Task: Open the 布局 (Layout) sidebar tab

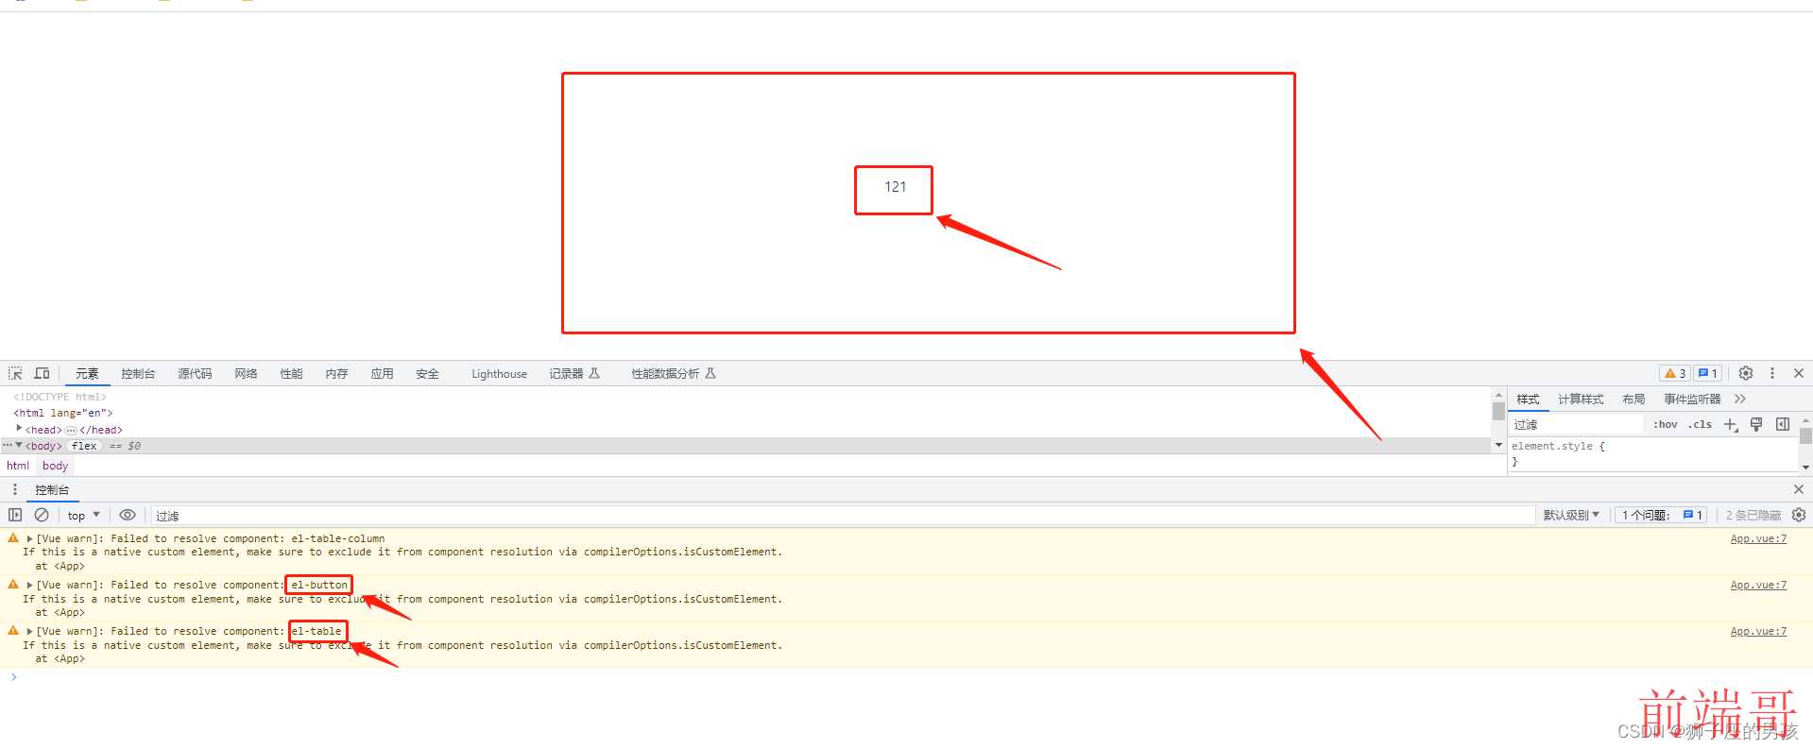Action: (1633, 400)
